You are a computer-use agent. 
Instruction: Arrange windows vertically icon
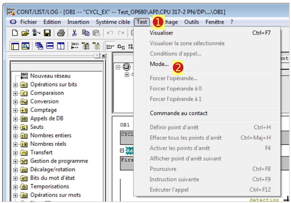(61, 46)
